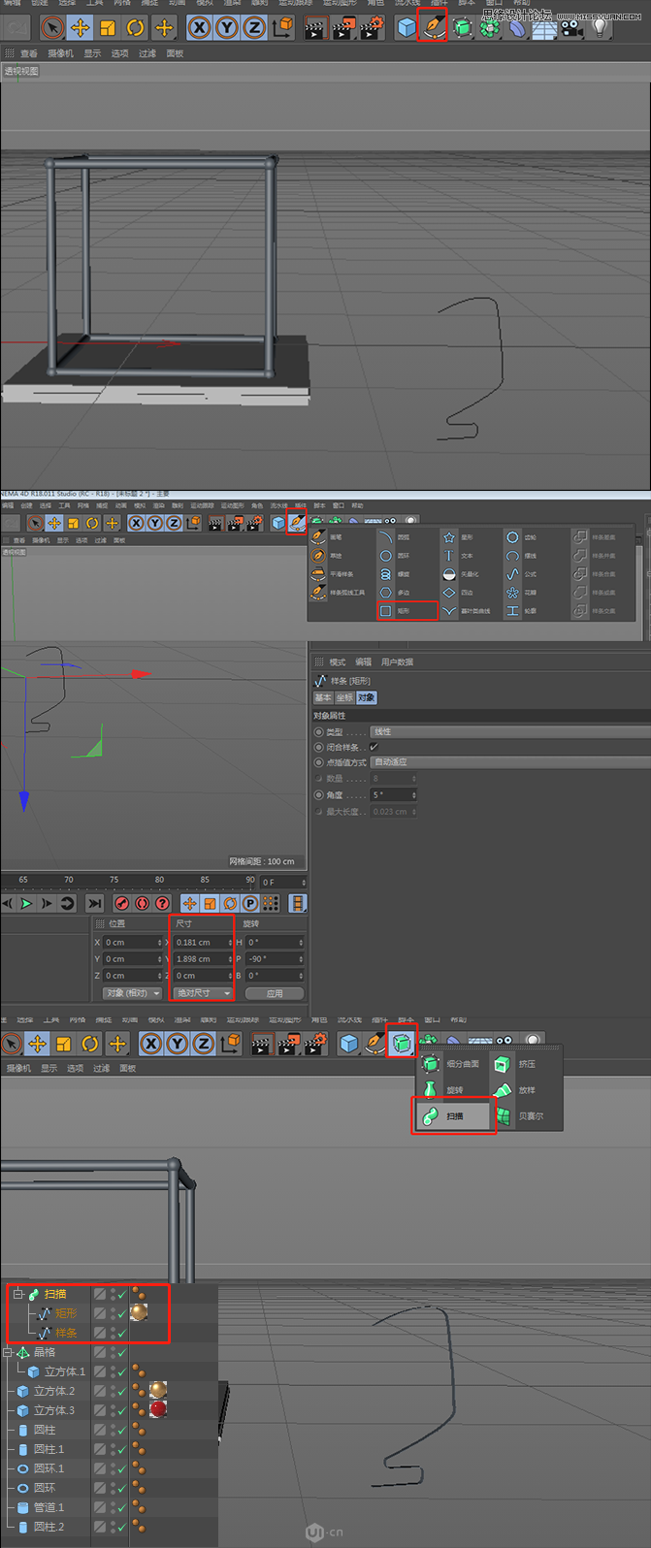This screenshot has width=651, height=1548.
Task: Click the 星形 star spline icon
Action: [449, 536]
